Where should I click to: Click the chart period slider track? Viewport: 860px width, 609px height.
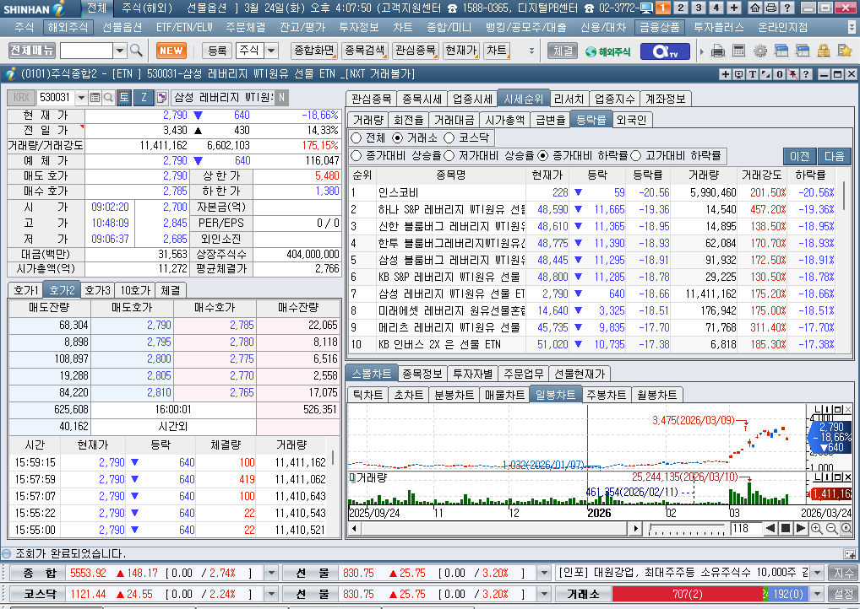point(686,529)
